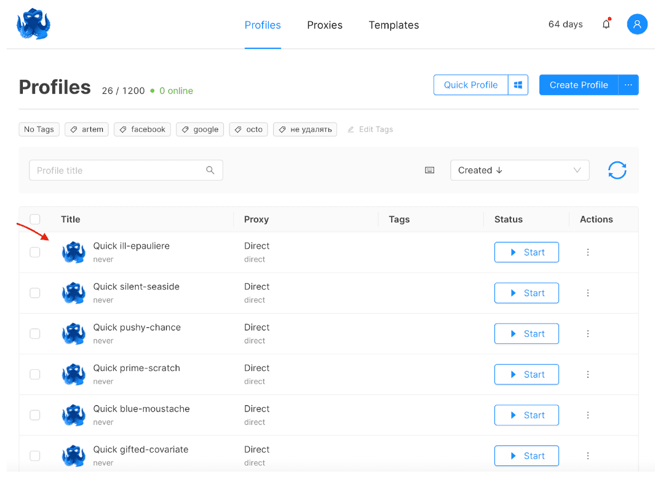Open the user account avatar menu
This screenshot has width=666, height=479.
(637, 25)
